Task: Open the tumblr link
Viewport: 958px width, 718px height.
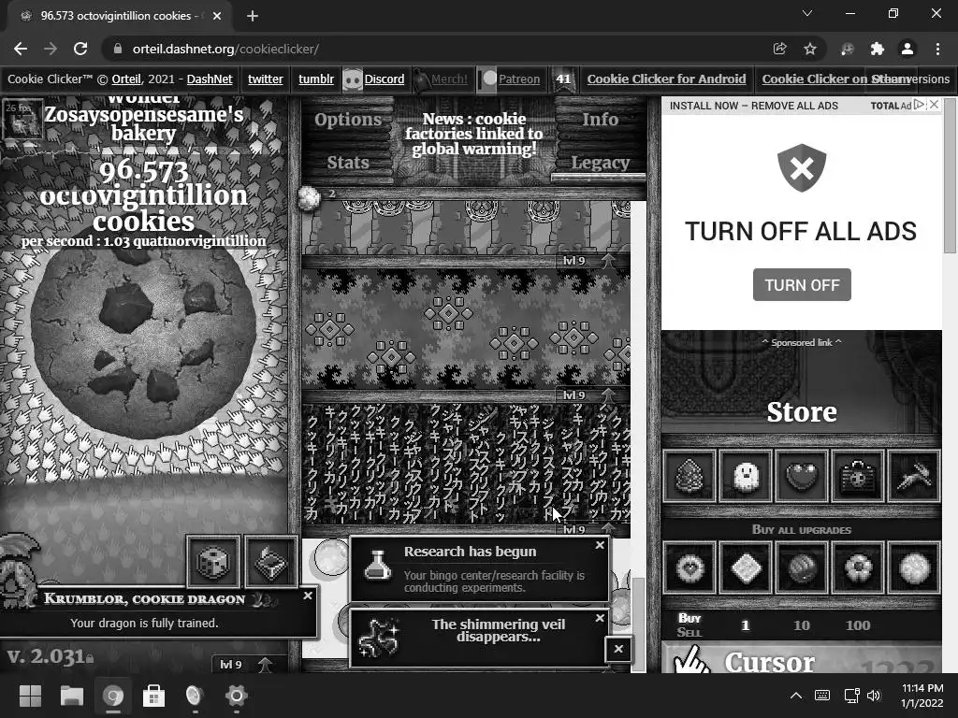Action: click(x=316, y=79)
